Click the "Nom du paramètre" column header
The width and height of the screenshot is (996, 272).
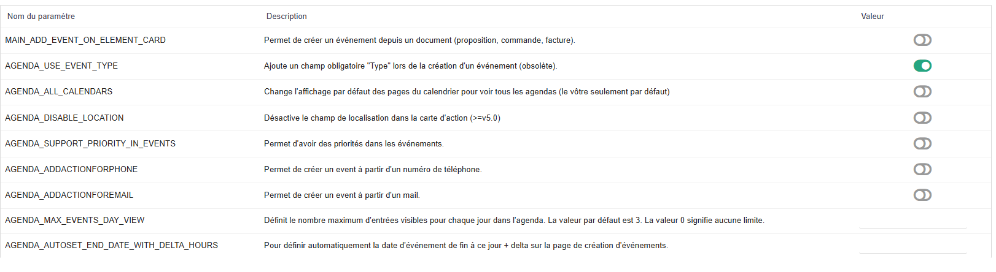point(41,17)
